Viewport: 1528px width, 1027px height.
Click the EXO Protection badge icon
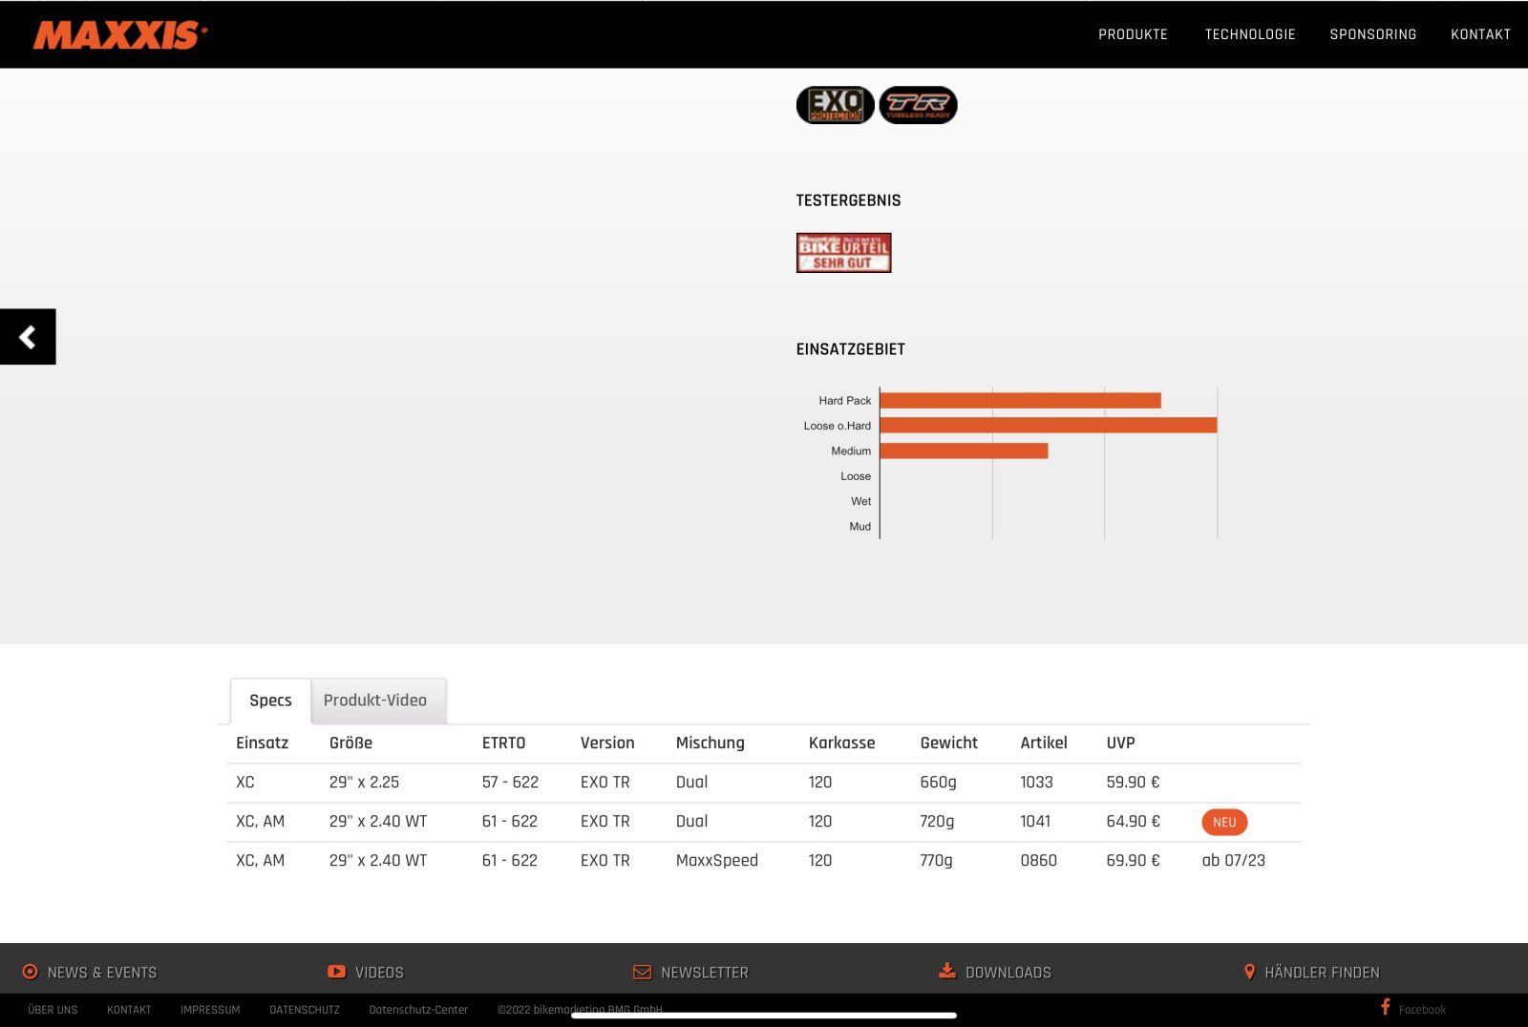(x=835, y=105)
